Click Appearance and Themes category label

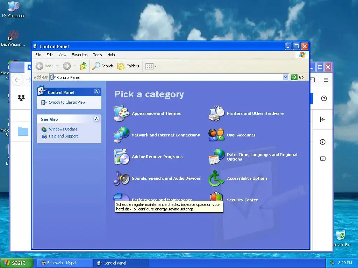click(156, 113)
